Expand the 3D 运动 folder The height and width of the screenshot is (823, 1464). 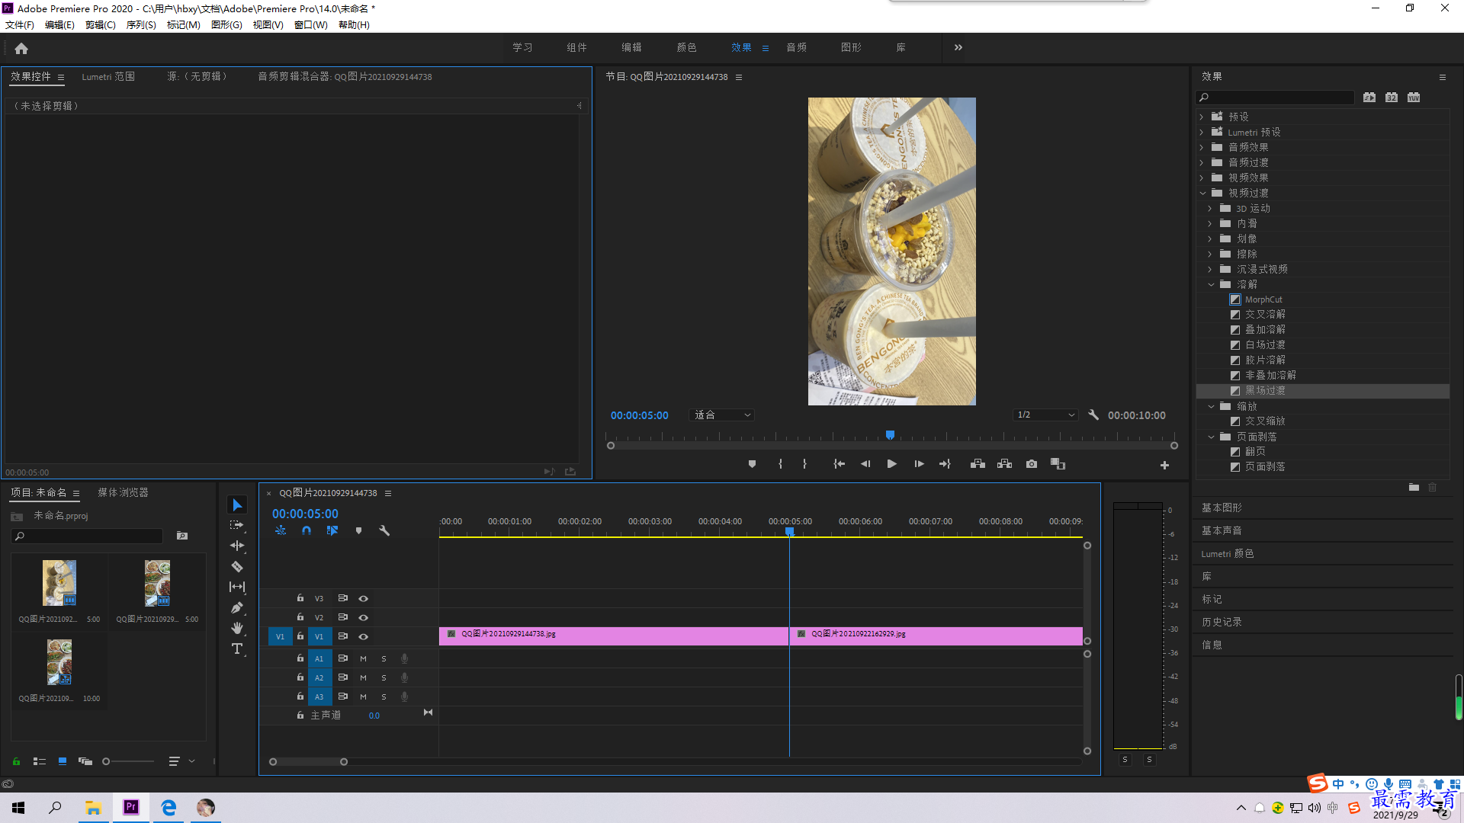pos(1210,208)
